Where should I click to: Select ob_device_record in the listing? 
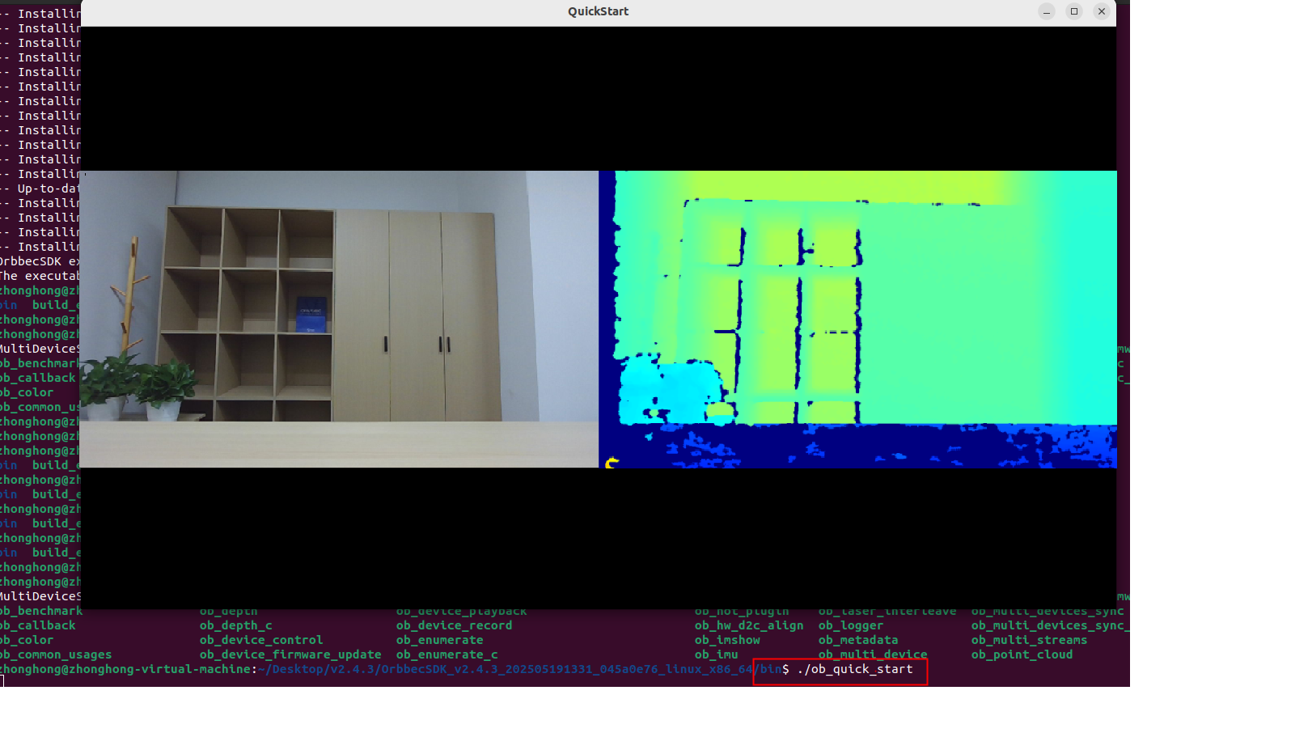pos(454,625)
